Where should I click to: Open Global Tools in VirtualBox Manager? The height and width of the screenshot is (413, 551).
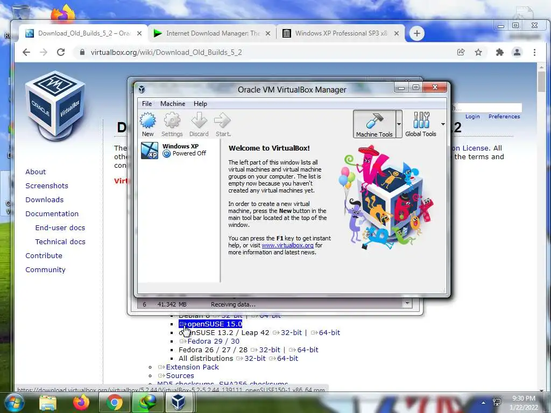421,124
